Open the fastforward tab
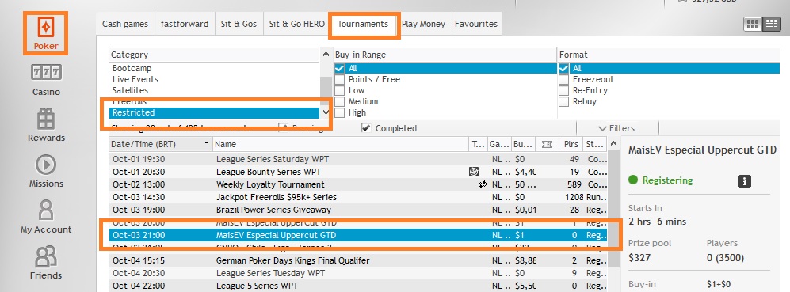790x292 pixels. click(185, 24)
